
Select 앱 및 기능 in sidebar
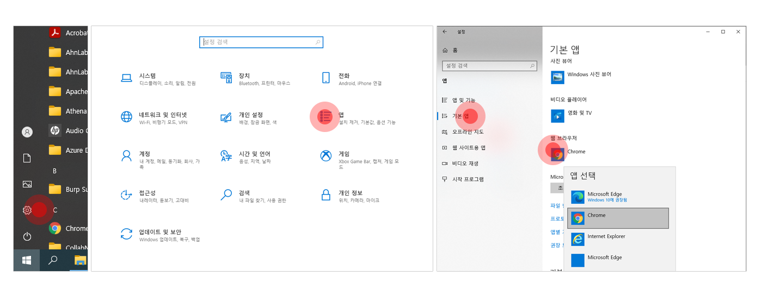click(x=459, y=100)
